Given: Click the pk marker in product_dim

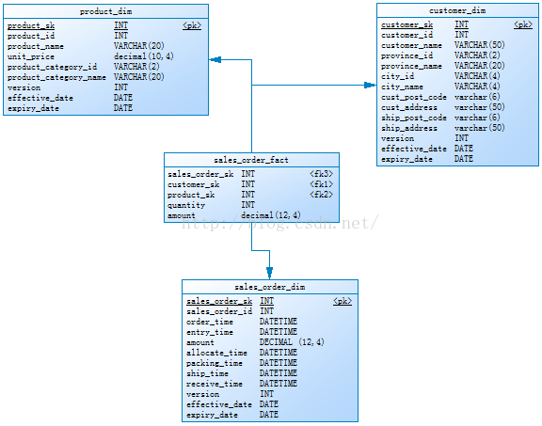Looking at the screenshot, I should (192, 25).
